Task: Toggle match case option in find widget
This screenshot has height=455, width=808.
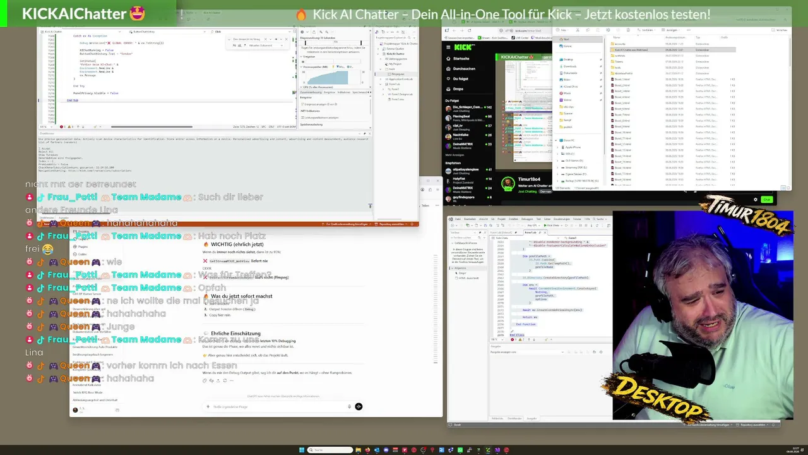Action: click(x=235, y=45)
